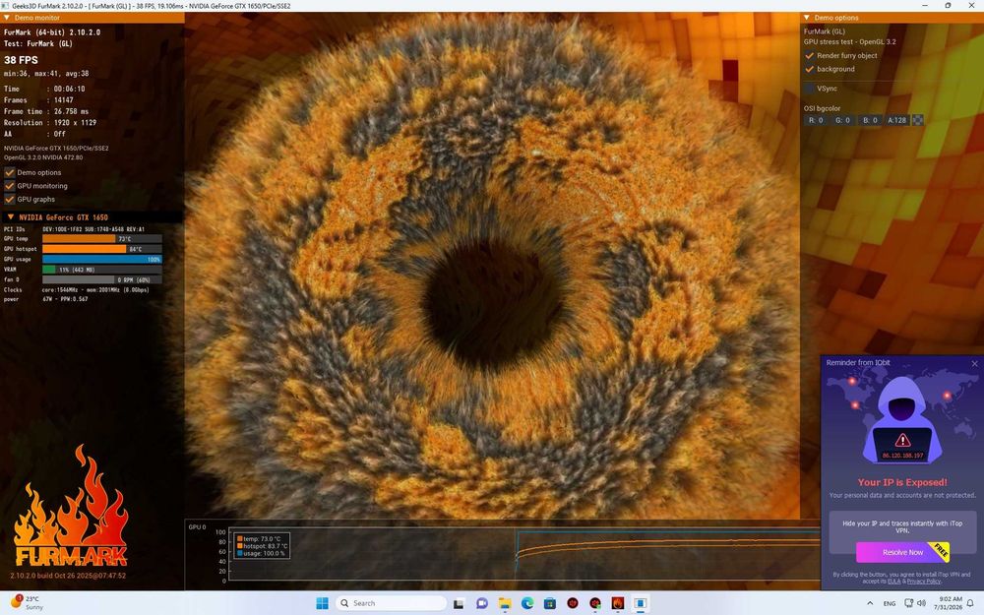Click the GPU 0 graph label
Viewport: 984px width, 615px height.
[197, 527]
